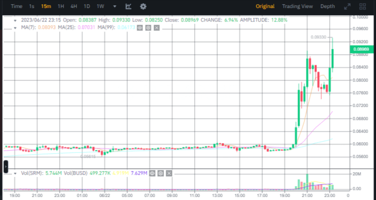Remove the MA indicator with its X
Screen dimensions: 376x200
pos(157,28)
